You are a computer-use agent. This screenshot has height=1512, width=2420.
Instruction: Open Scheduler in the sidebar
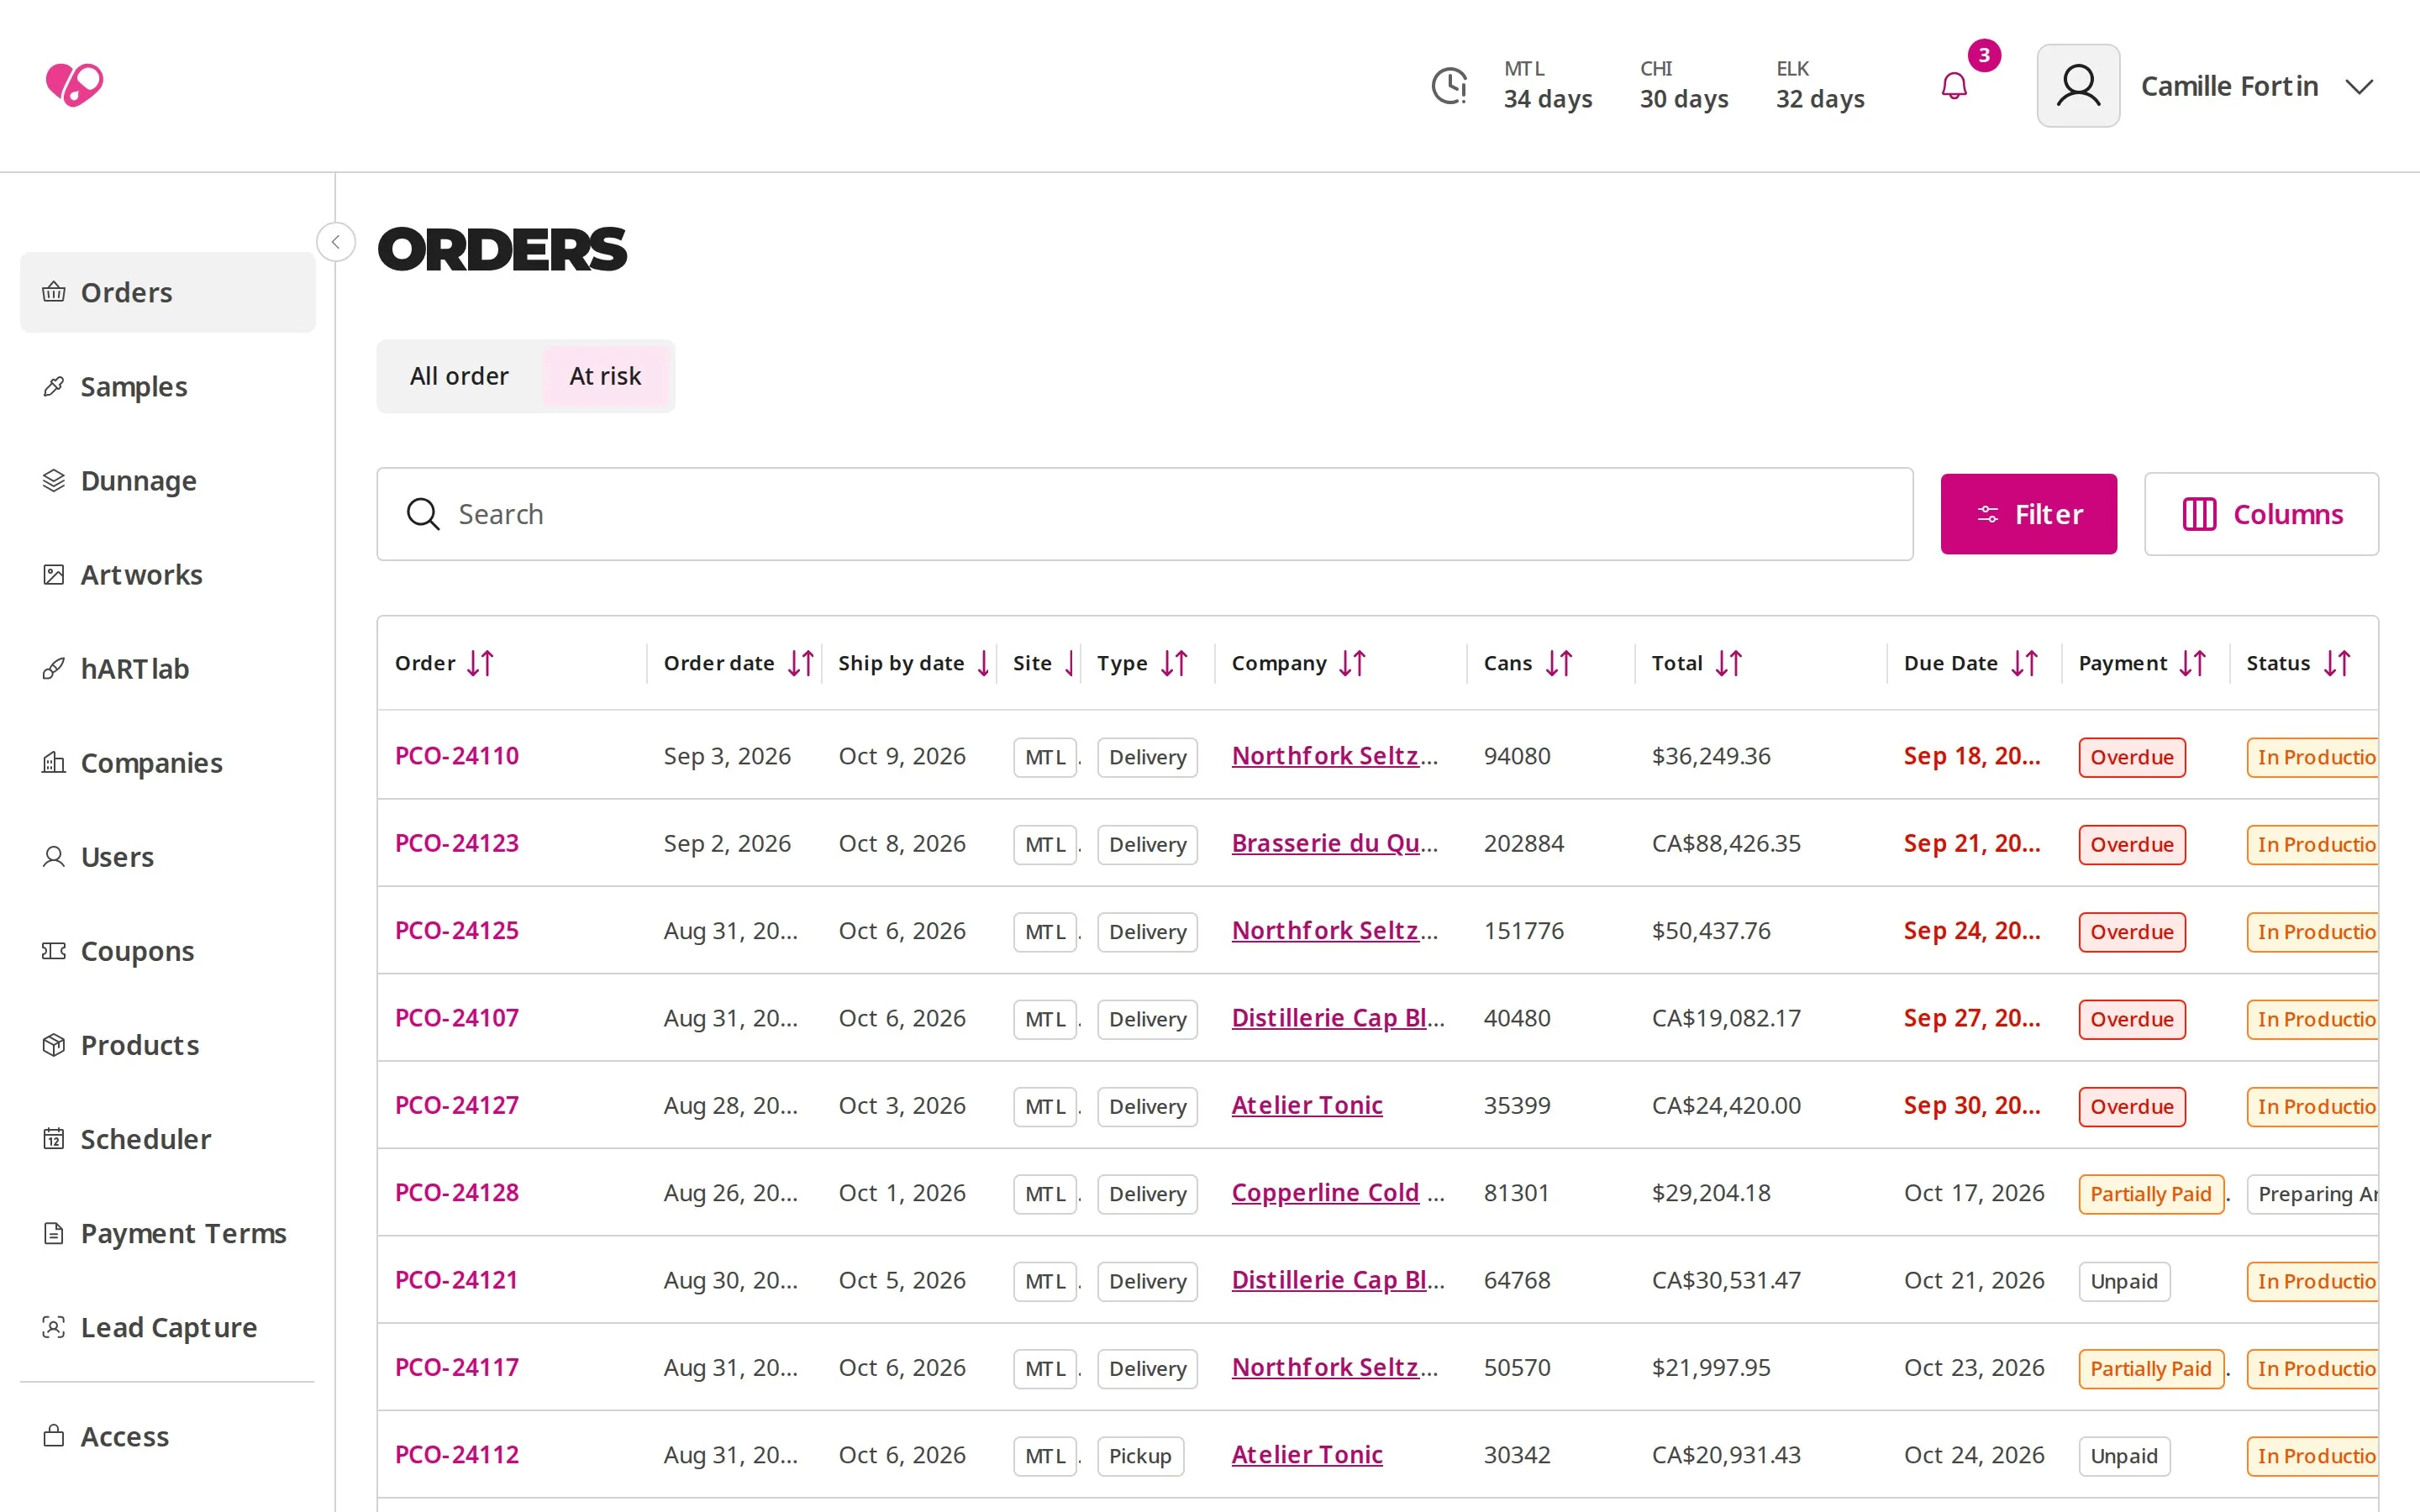coord(168,1139)
